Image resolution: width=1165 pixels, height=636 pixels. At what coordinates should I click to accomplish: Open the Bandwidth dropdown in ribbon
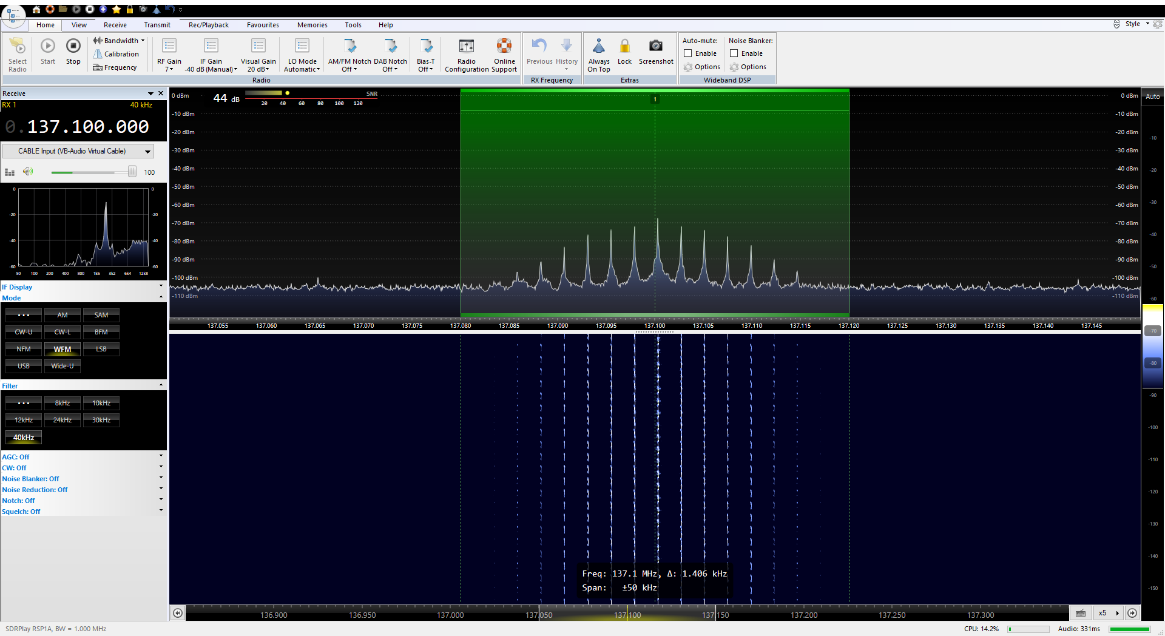tap(120, 41)
